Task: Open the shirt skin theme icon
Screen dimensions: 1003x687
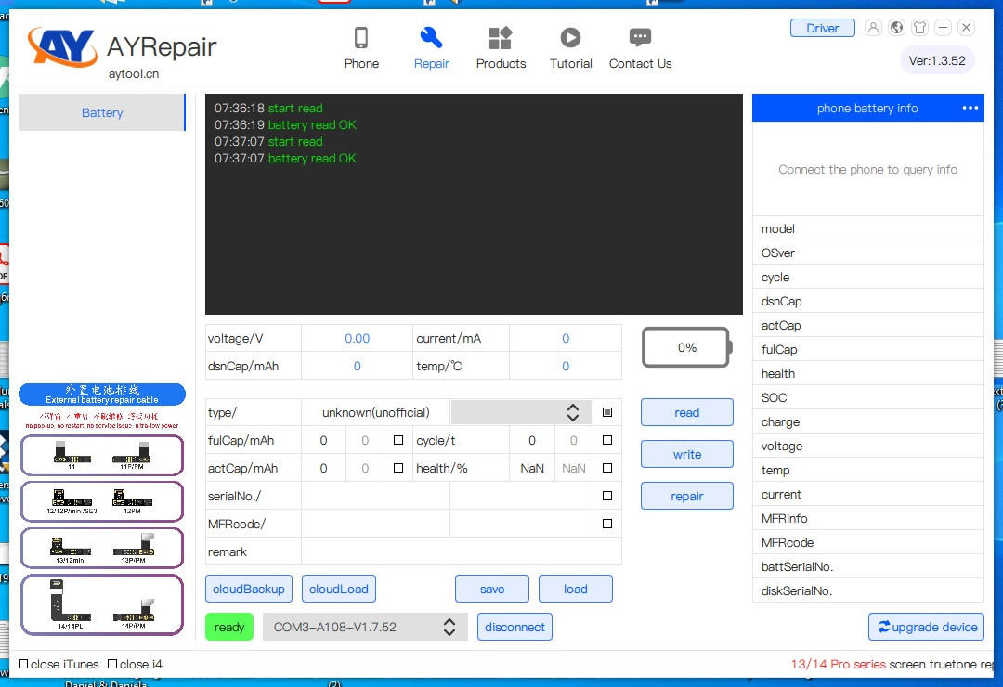Action: tap(919, 28)
